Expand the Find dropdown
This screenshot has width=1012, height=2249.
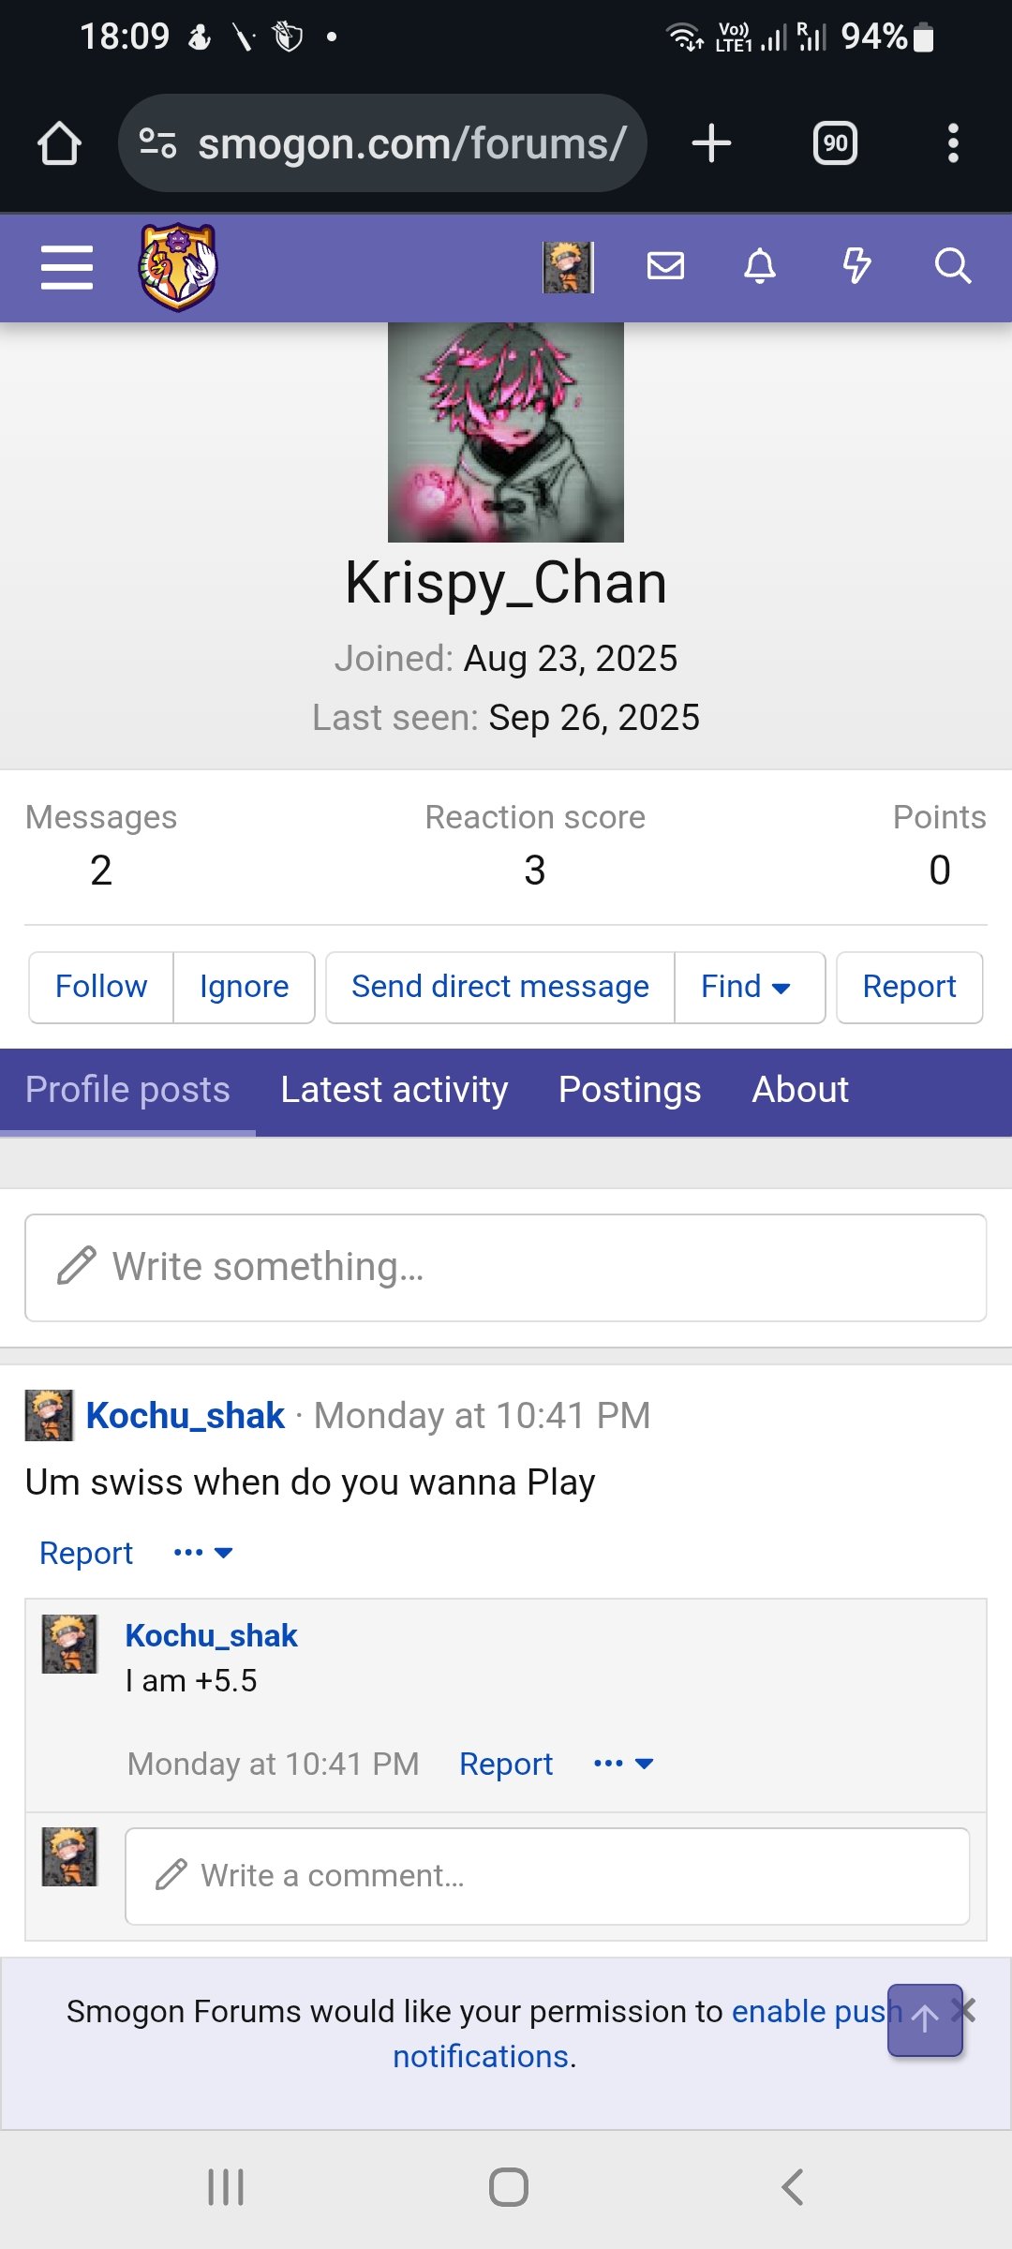coord(747,987)
